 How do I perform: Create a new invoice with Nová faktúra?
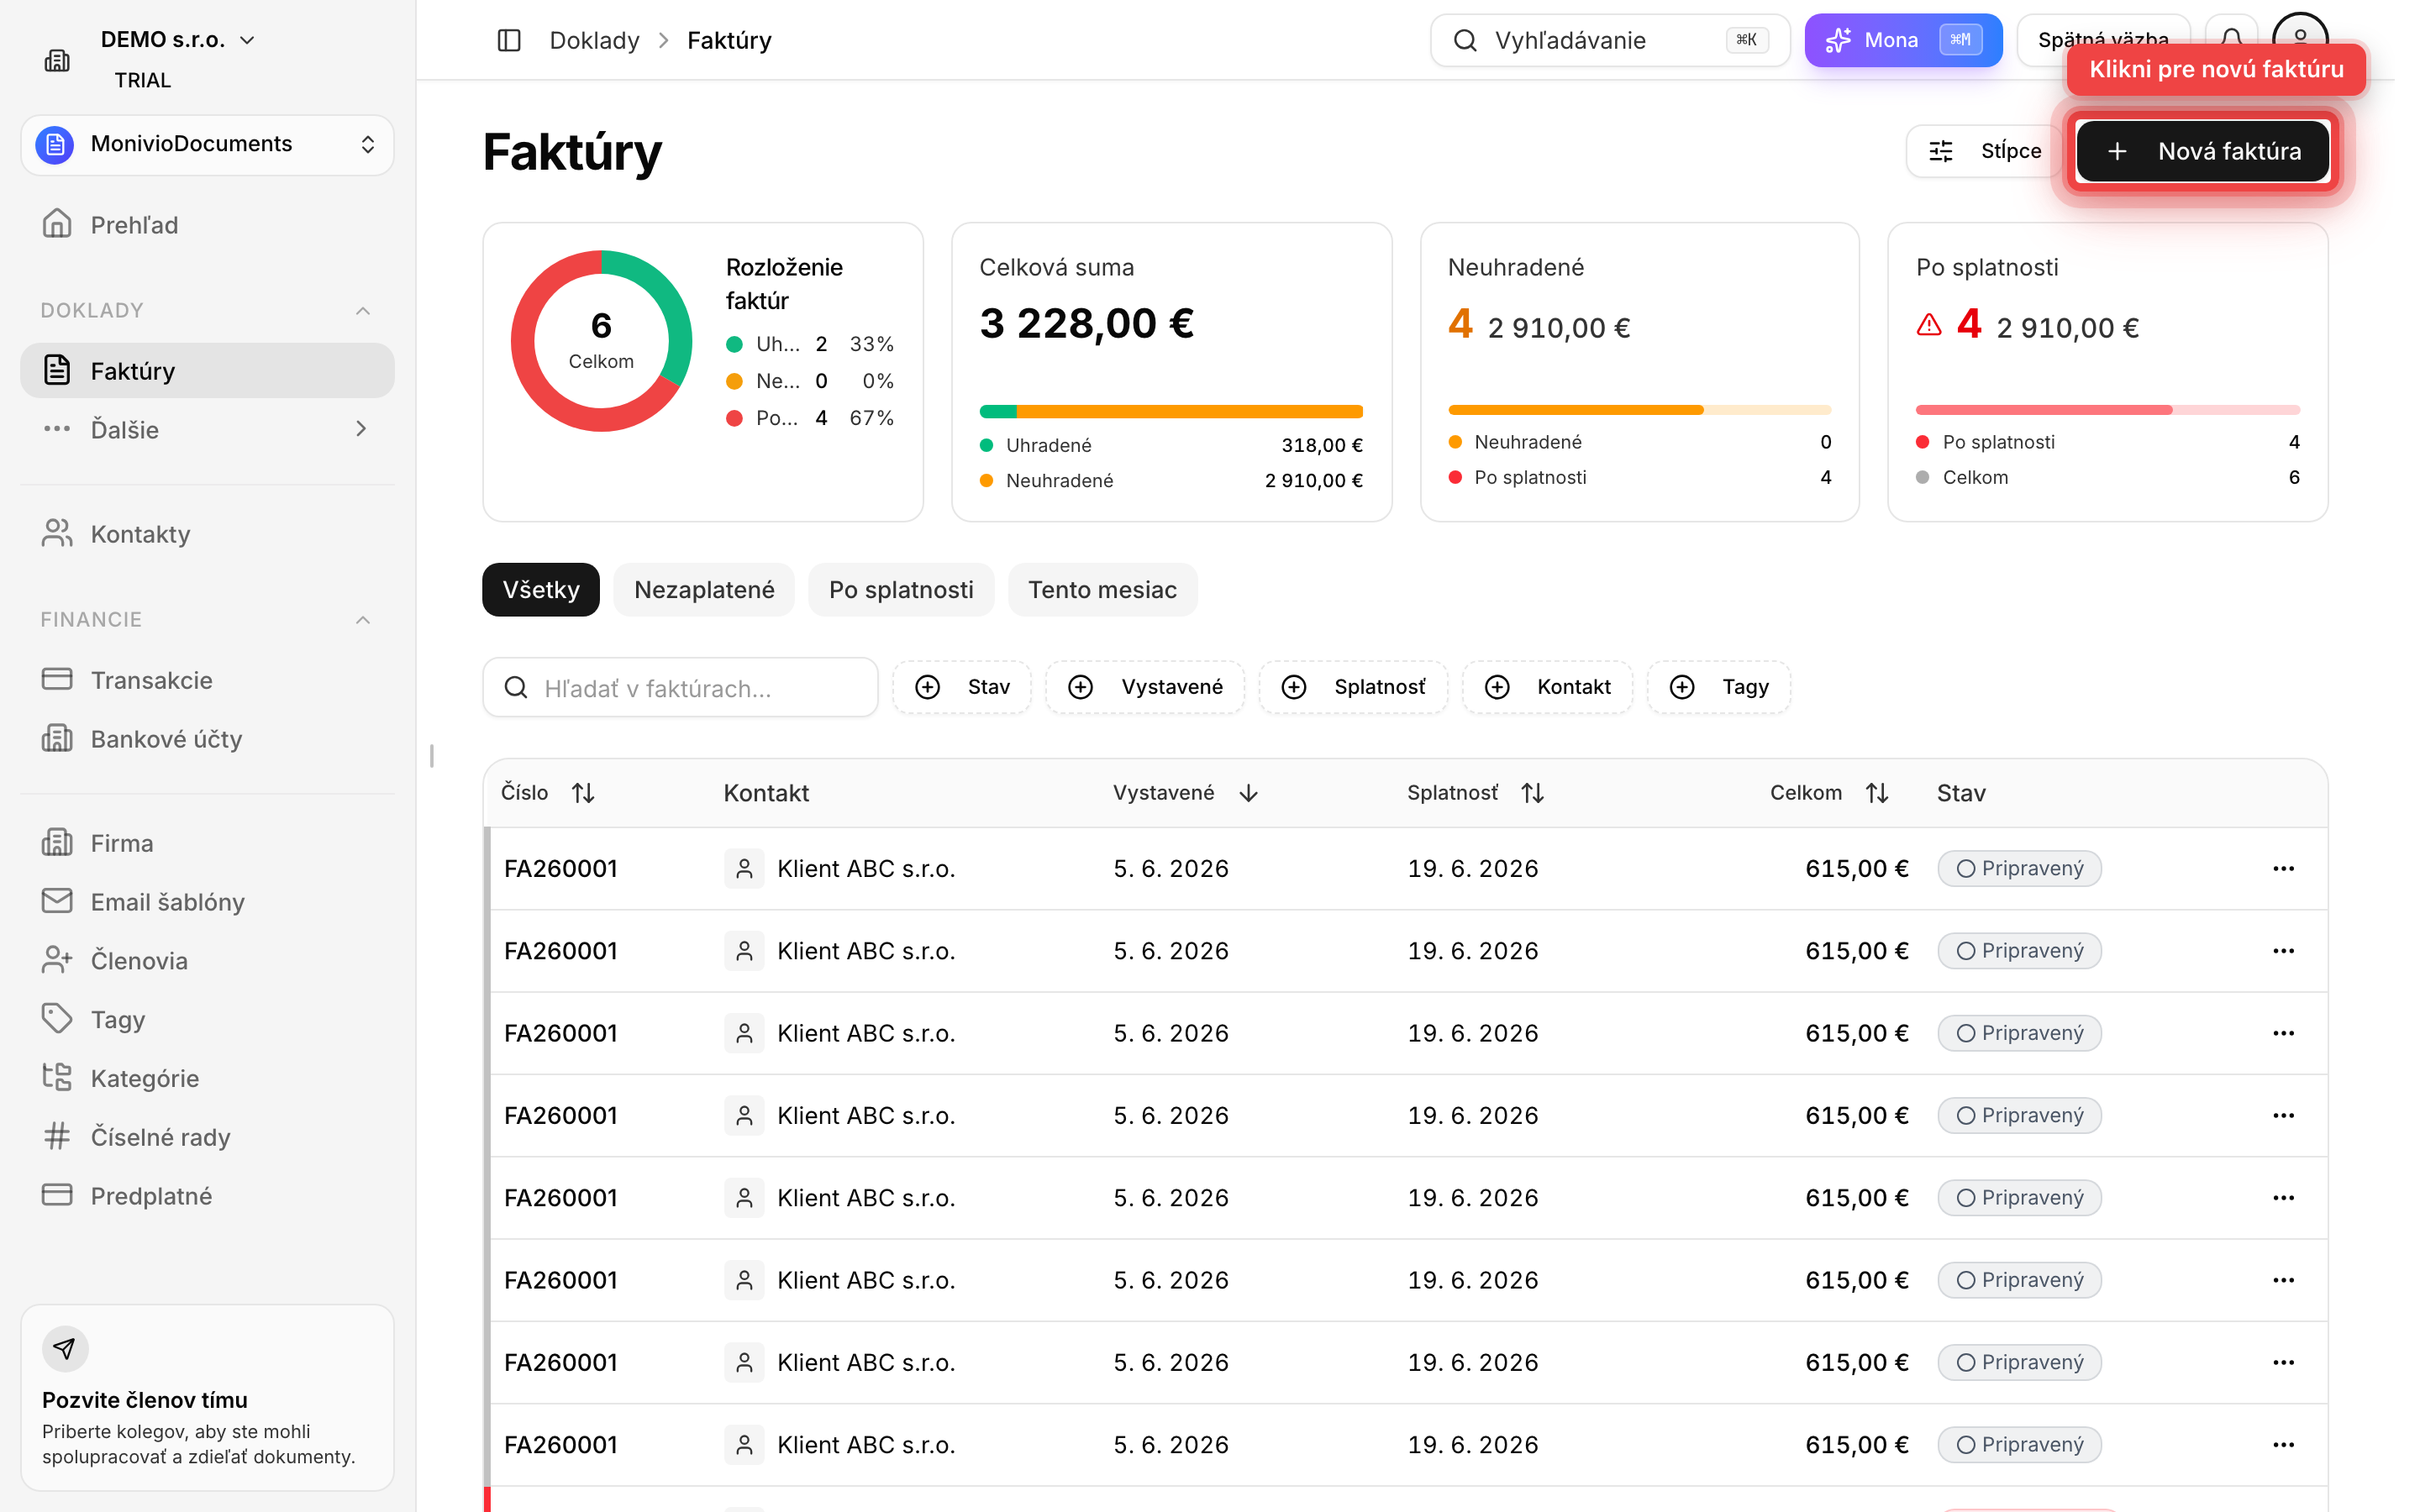coord(2202,151)
